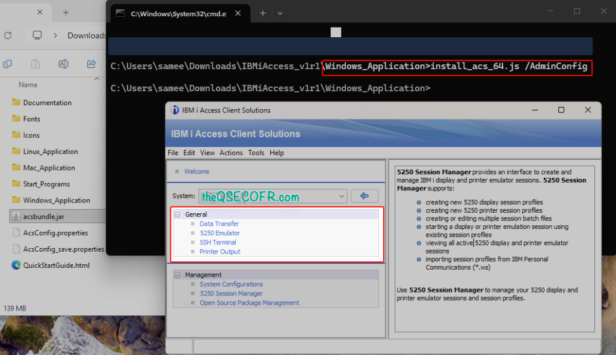Click the cmd icon in the terminal tab
616x355 pixels.
(120, 13)
